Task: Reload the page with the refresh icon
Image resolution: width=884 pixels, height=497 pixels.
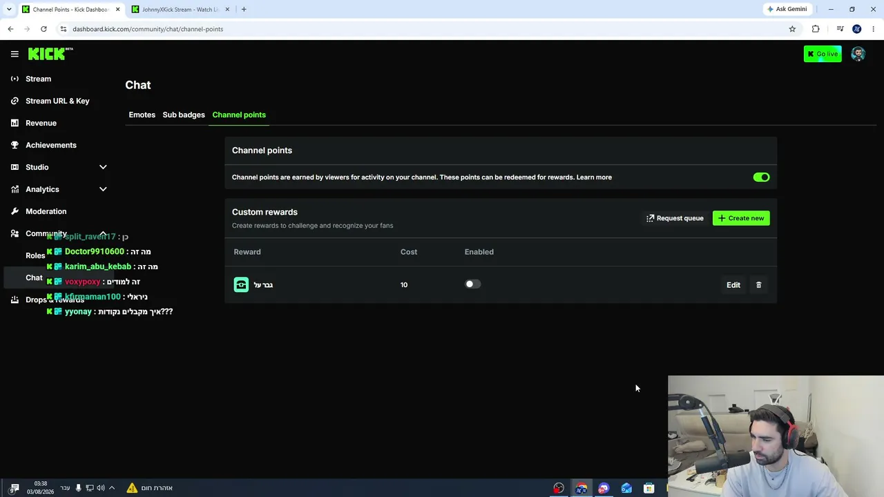Action: click(44, 29)
